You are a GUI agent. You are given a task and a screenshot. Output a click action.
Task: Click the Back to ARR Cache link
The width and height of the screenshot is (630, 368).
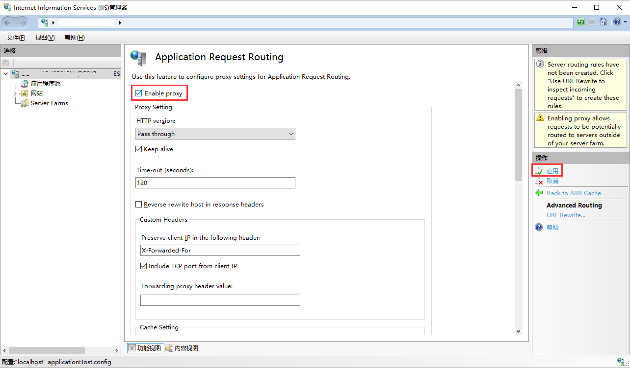click(x=574, y=193)
